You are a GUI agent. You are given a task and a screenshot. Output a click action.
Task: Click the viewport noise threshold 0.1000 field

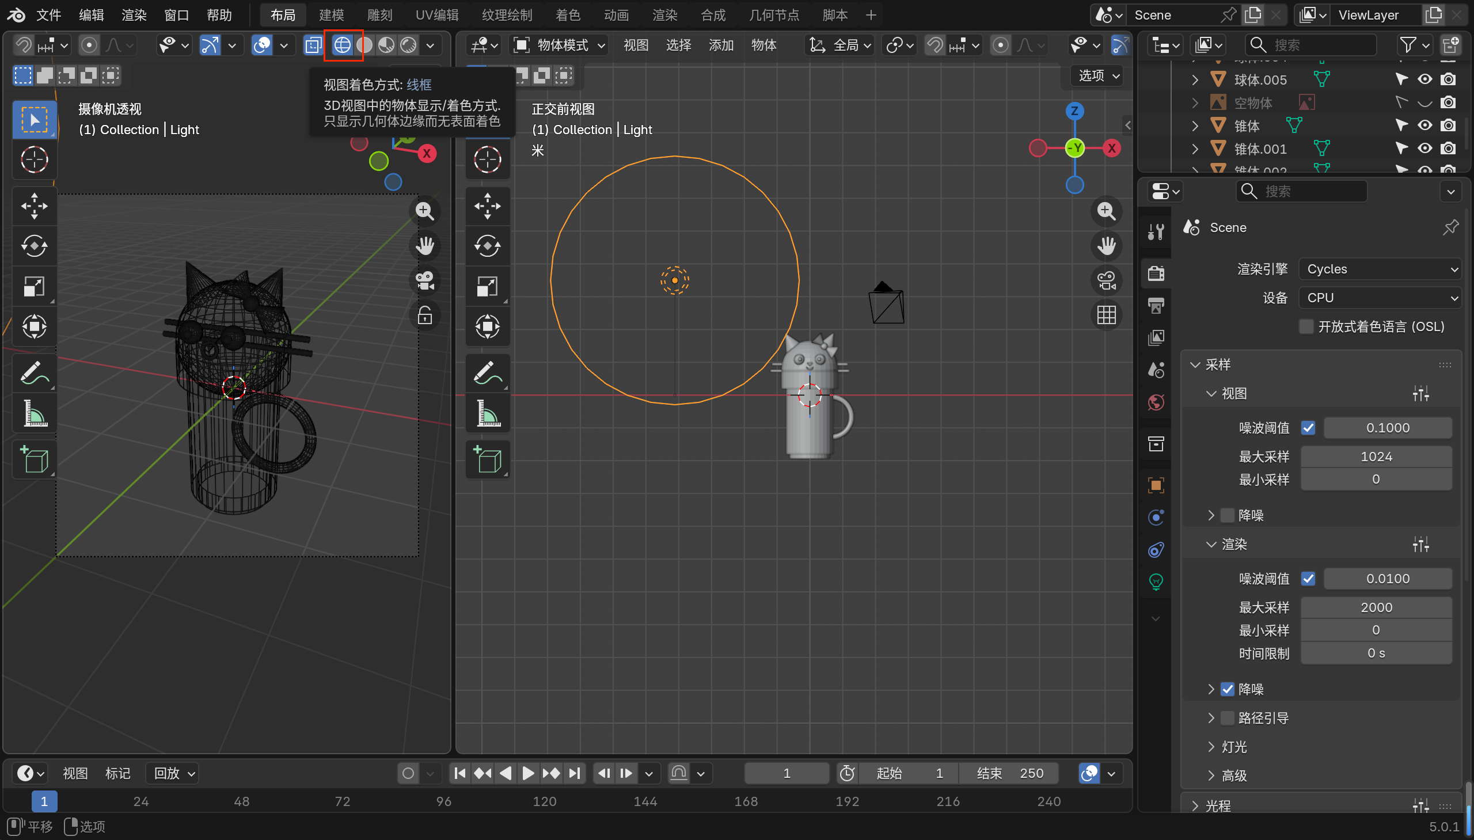click(1387, 428)
